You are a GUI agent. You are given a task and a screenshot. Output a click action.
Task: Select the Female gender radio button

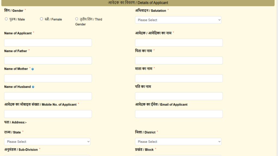tap(42, 19)
